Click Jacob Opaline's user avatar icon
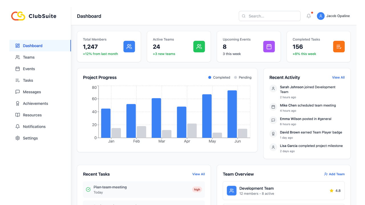Image resolution: width=365 pixels, height=205 pixels. pyautogui.click(x=321, y=16)
